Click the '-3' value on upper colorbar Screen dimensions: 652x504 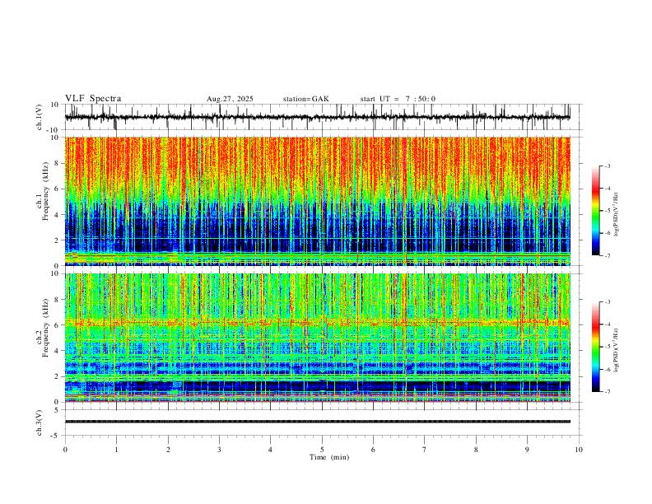pyautogui.click(x=608, y=166)
